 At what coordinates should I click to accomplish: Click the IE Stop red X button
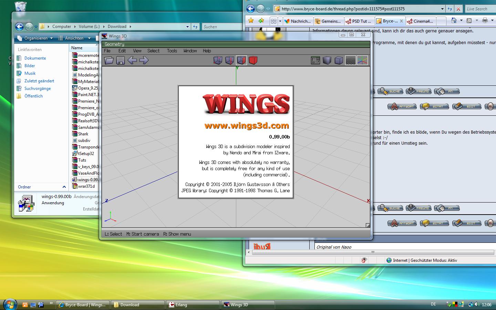point(458,9)
